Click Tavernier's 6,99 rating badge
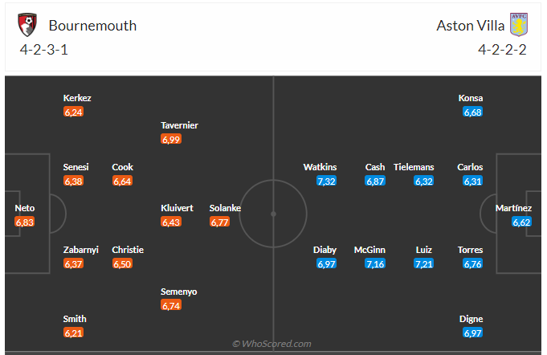This screenshot has height=355, width=547. [171, 140]
